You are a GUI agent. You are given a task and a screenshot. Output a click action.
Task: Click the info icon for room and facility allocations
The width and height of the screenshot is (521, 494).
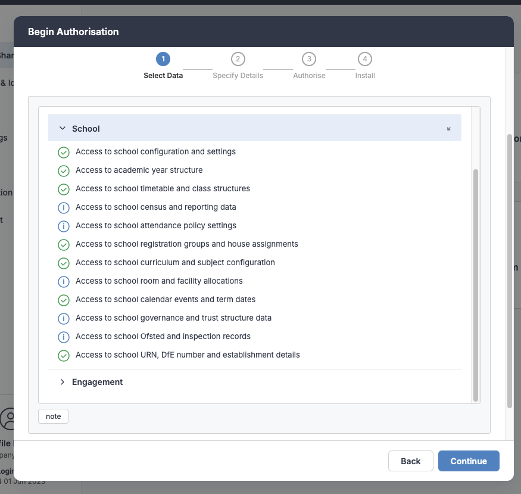point(64,282)
